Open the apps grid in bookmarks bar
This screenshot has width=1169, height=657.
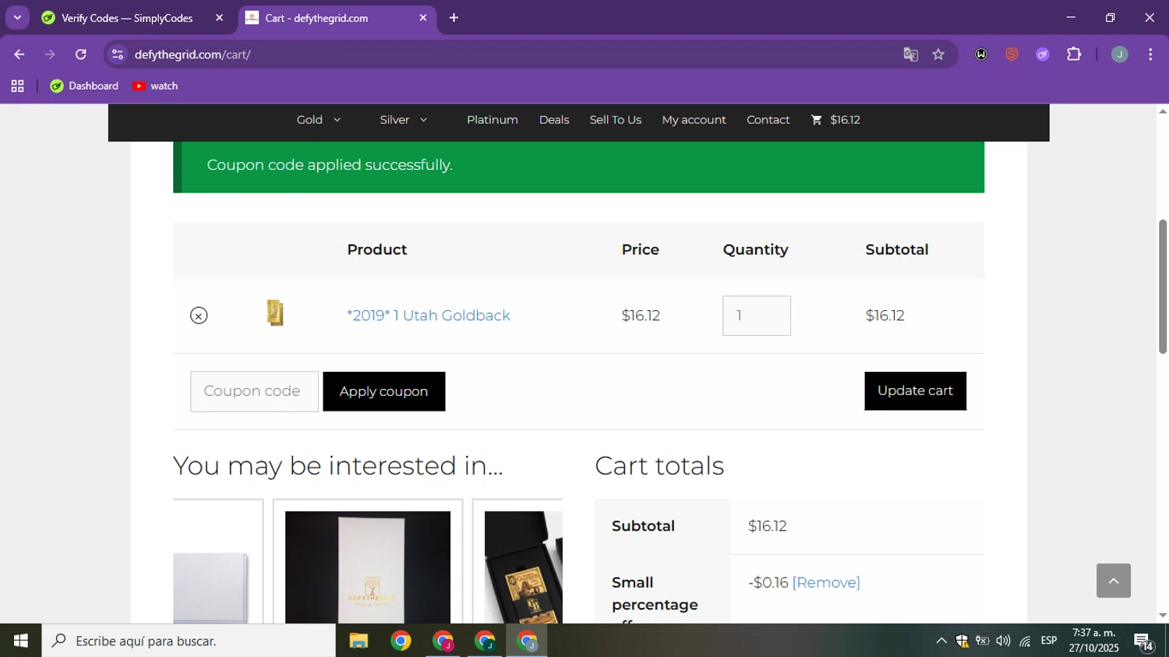click(17, 87)
